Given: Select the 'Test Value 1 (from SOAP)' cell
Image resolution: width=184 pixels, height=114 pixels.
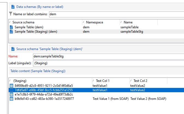Looking at the screenshot, I should click(x=110, y=99).
